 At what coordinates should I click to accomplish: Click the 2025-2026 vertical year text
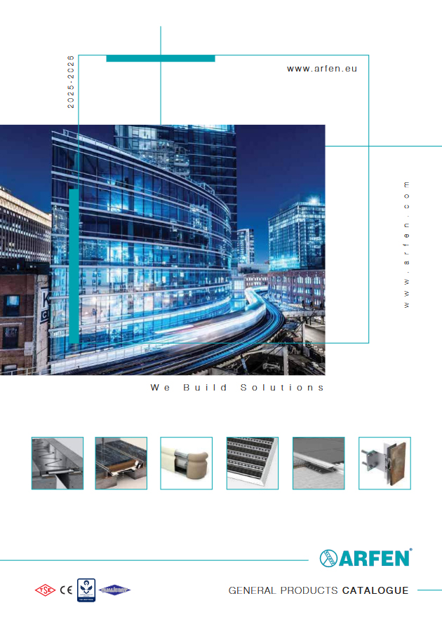[71, 82]
